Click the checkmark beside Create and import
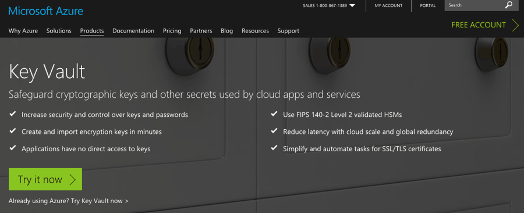 pos(13,131)
